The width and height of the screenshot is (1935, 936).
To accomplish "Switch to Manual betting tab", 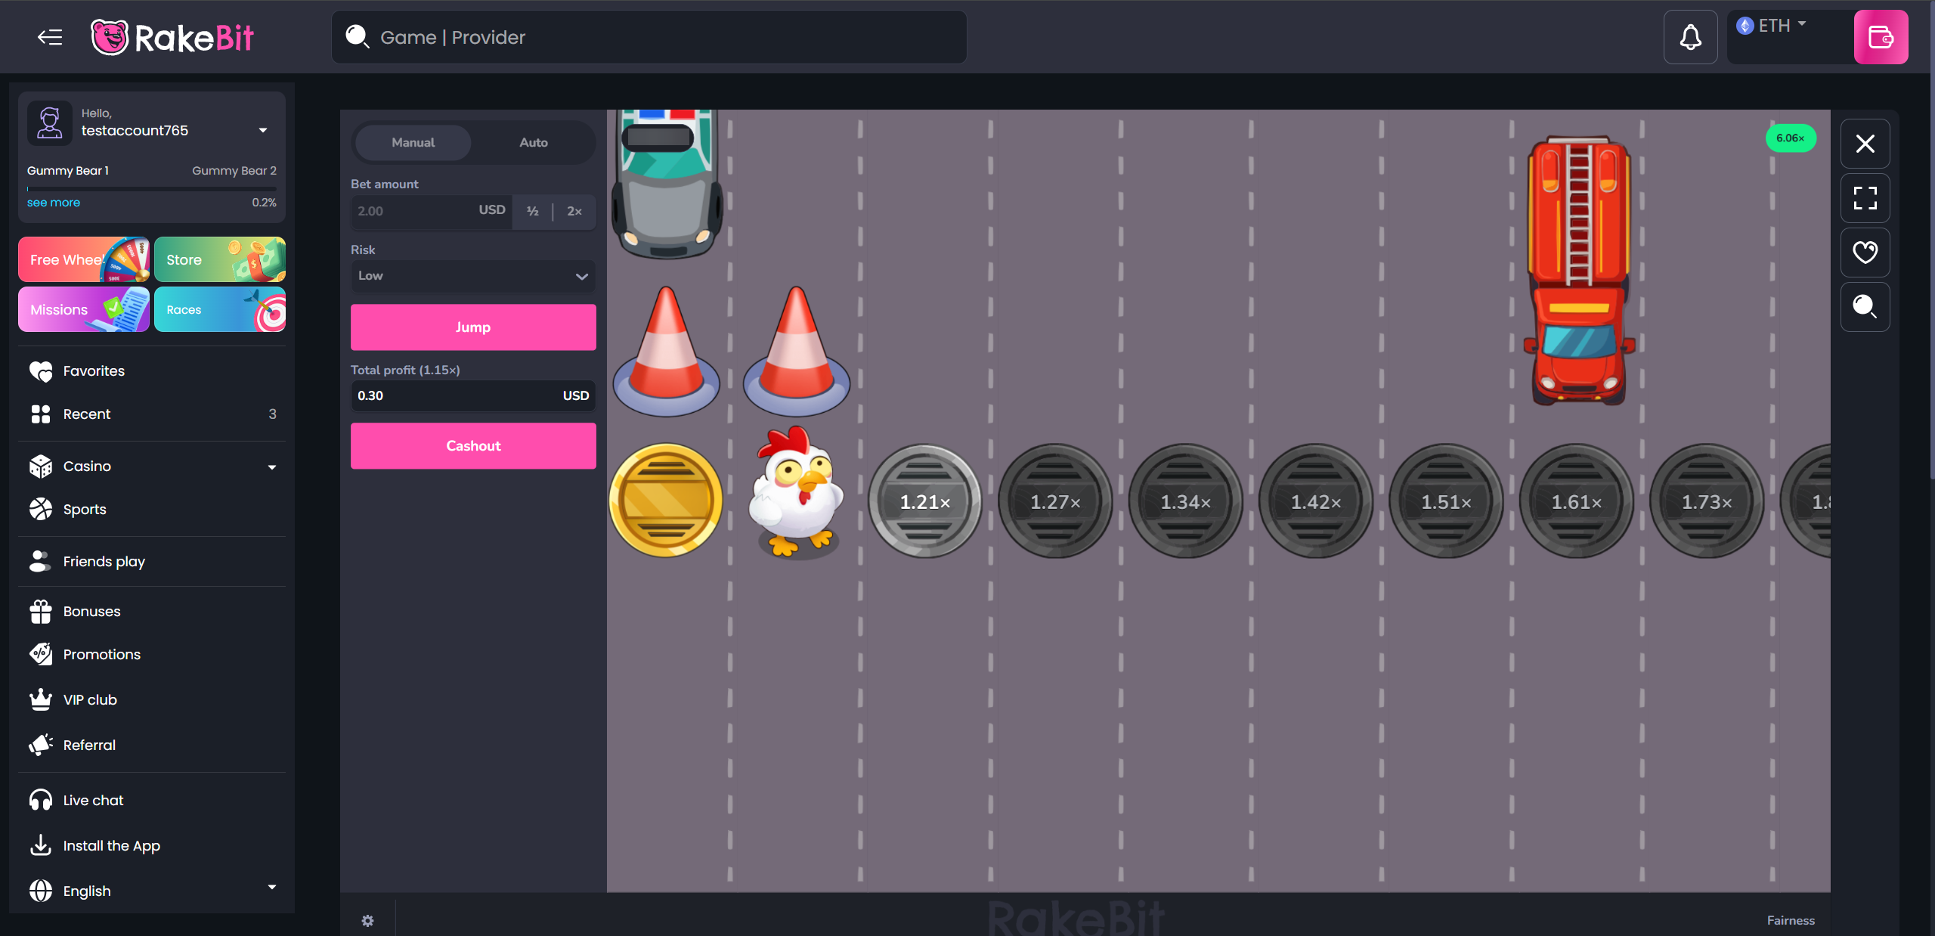I will point(413,142).
